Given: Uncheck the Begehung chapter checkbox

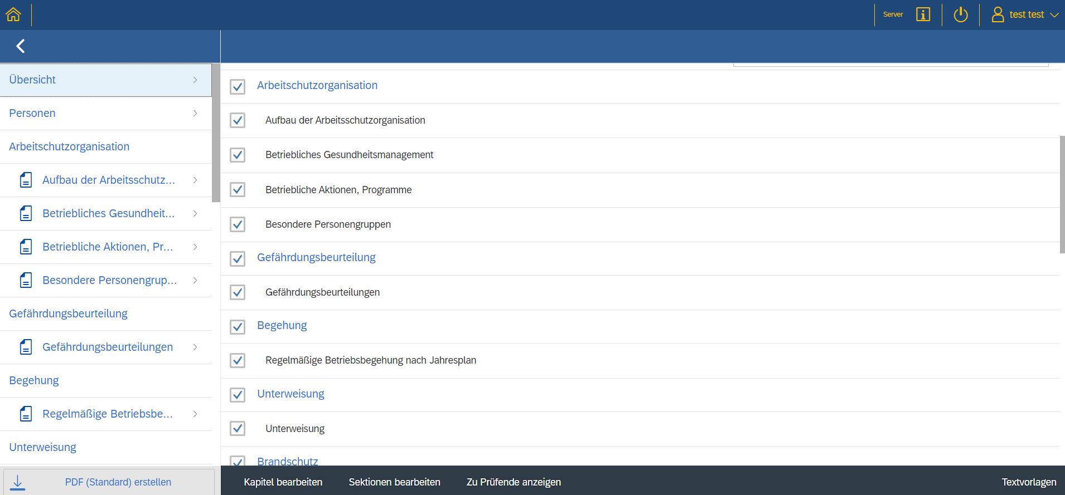Looking at the screenshot, I should point(238,327).
